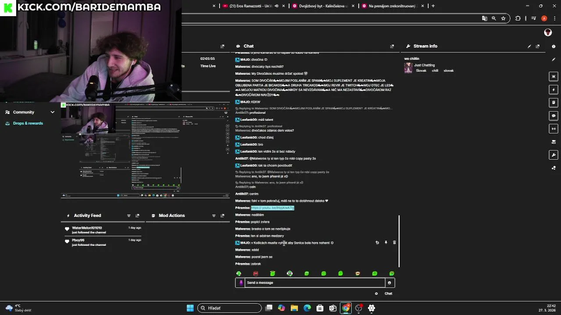The image size is (561, 315).
Task: Open Microsoft Edge from taskbar
Action: click(x=307, y=308)
